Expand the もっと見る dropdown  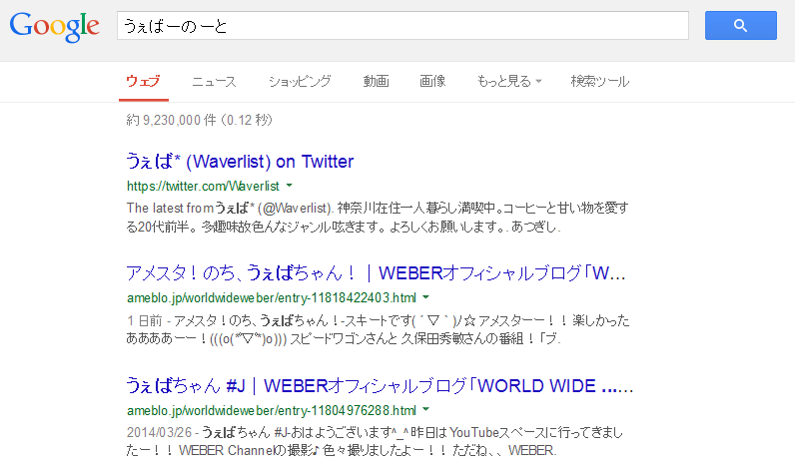tap(509, 81)
